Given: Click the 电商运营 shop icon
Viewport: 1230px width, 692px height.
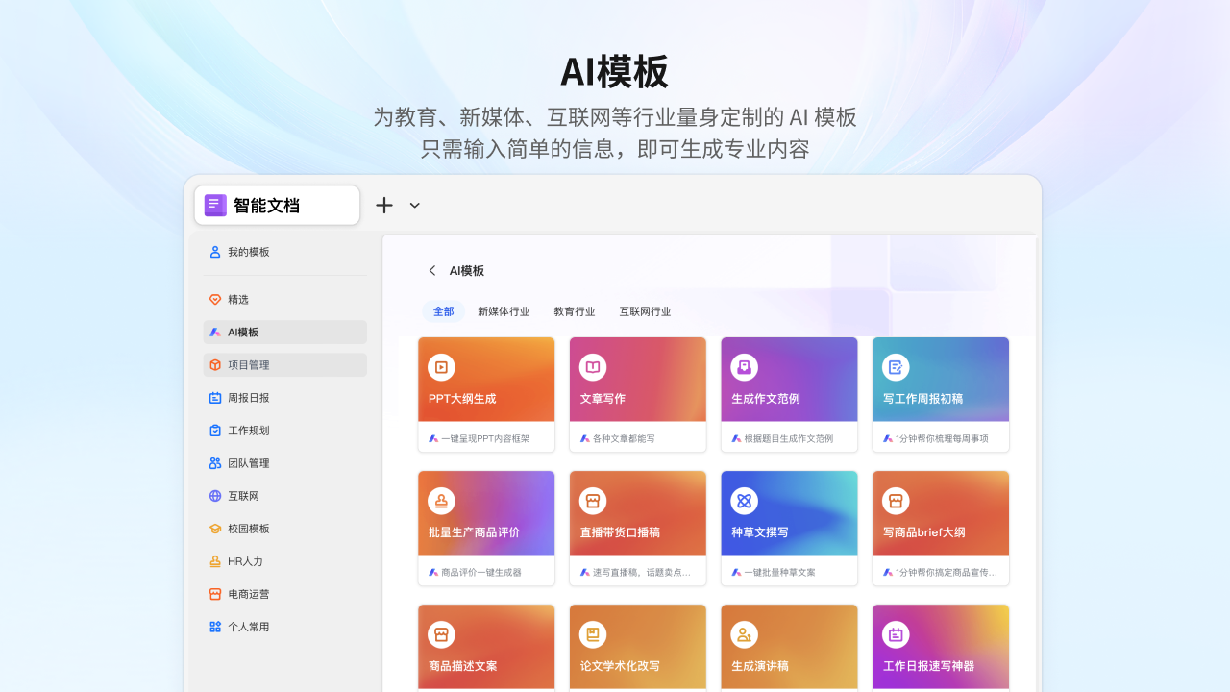Looking at the screenshot, I should point(213,593).
